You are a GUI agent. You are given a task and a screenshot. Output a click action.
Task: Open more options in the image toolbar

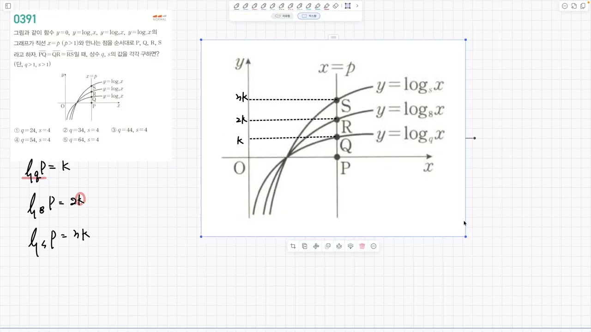(x=374, y=246)
